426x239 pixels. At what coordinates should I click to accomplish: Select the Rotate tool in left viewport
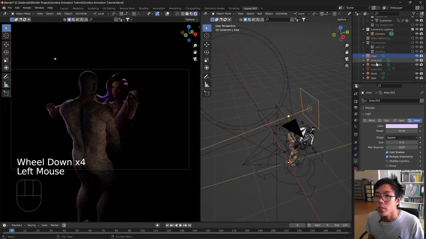coord(6,52)
